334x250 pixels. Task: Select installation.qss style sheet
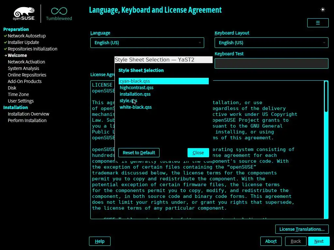(x=164, y=94)
